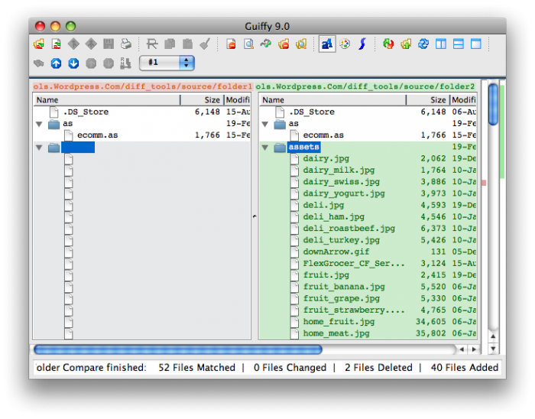Image resolution: width=535 pixels, height=419 pixels.
Task: Collapse the 'as' folder in right pane
Action: click(x=265, y=124)
